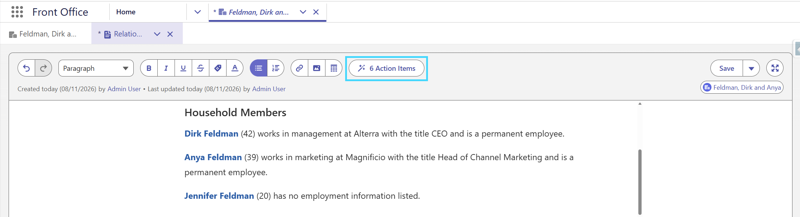Toggle italic formatting
The image size is (800, 217).
click(x=166, y=68)
